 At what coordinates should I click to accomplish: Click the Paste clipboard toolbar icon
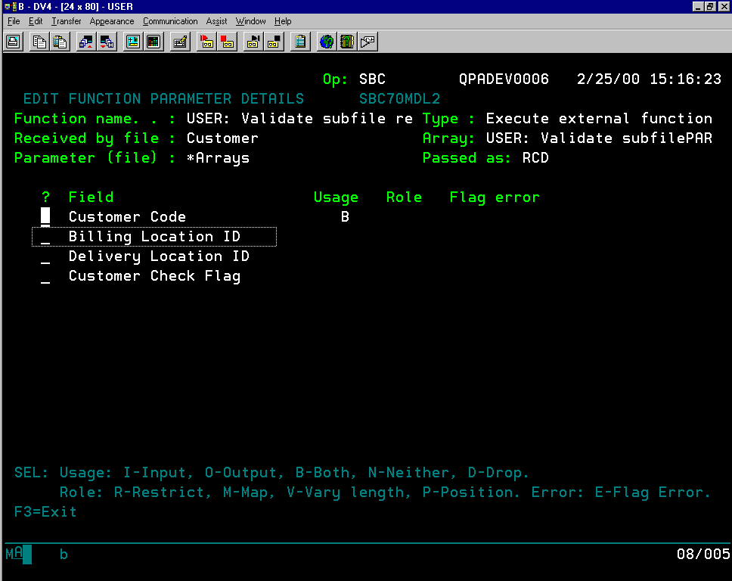[x=60, y=42]
